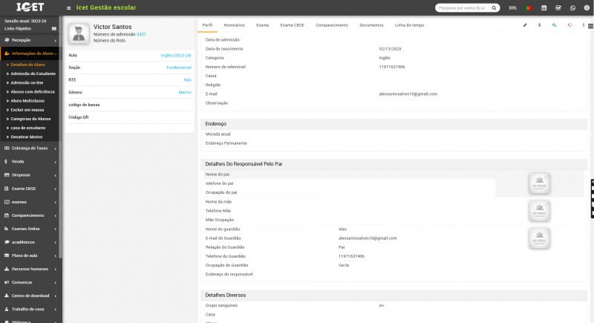Expand Cobrança de Taxas menu
This screenshot has width=594, height=323.
[30, 148]
